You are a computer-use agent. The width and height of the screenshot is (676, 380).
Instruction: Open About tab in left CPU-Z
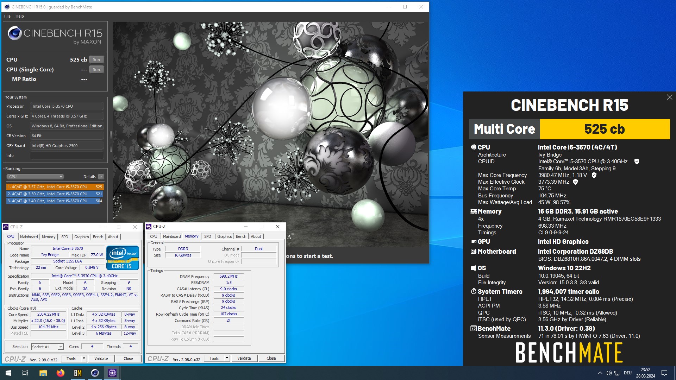pos(113,237)
